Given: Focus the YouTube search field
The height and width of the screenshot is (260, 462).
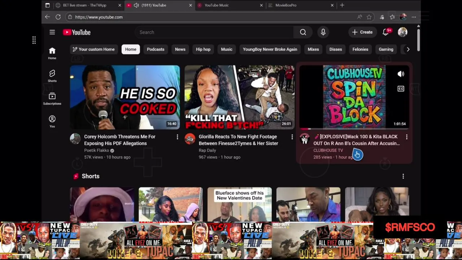Looking at the screenshot, I should click(214, 32).
